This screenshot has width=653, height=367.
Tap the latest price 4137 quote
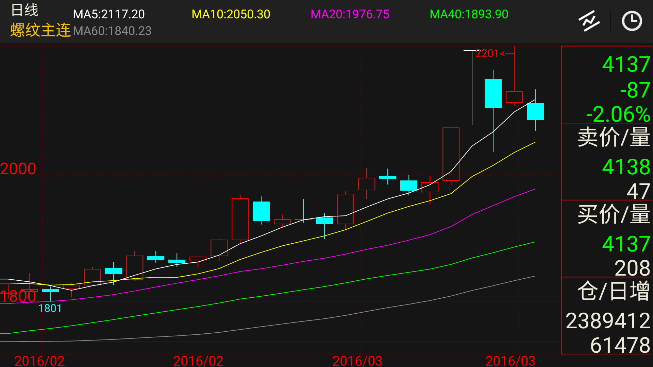pyautogui.click(x=626, y=64)
